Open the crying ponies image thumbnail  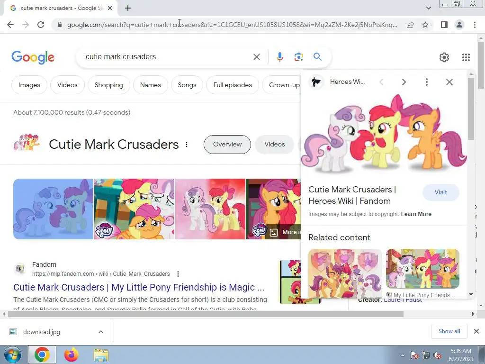coord(134,209)
